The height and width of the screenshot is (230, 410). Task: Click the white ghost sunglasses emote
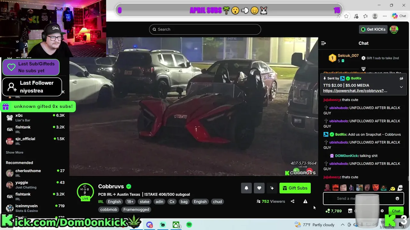[400, 188]
